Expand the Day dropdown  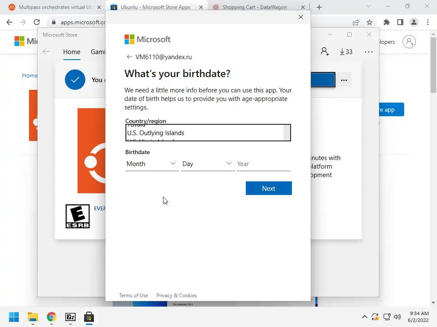point(208,164)
